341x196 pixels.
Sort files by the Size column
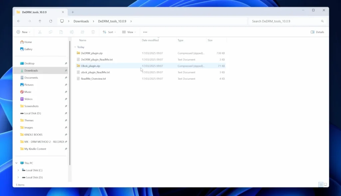tap(210, 40)
